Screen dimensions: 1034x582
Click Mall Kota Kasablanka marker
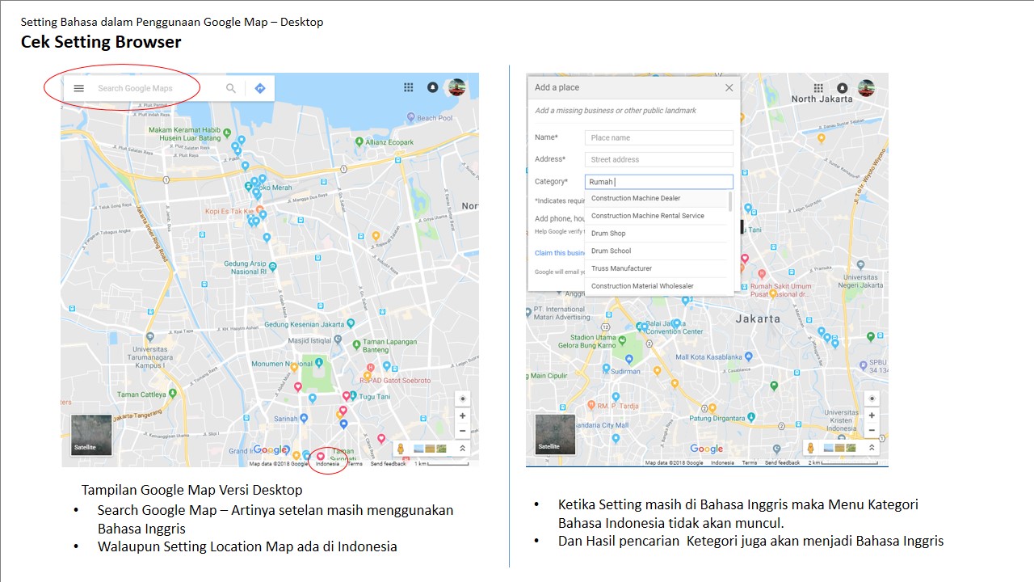coord(747,356)
